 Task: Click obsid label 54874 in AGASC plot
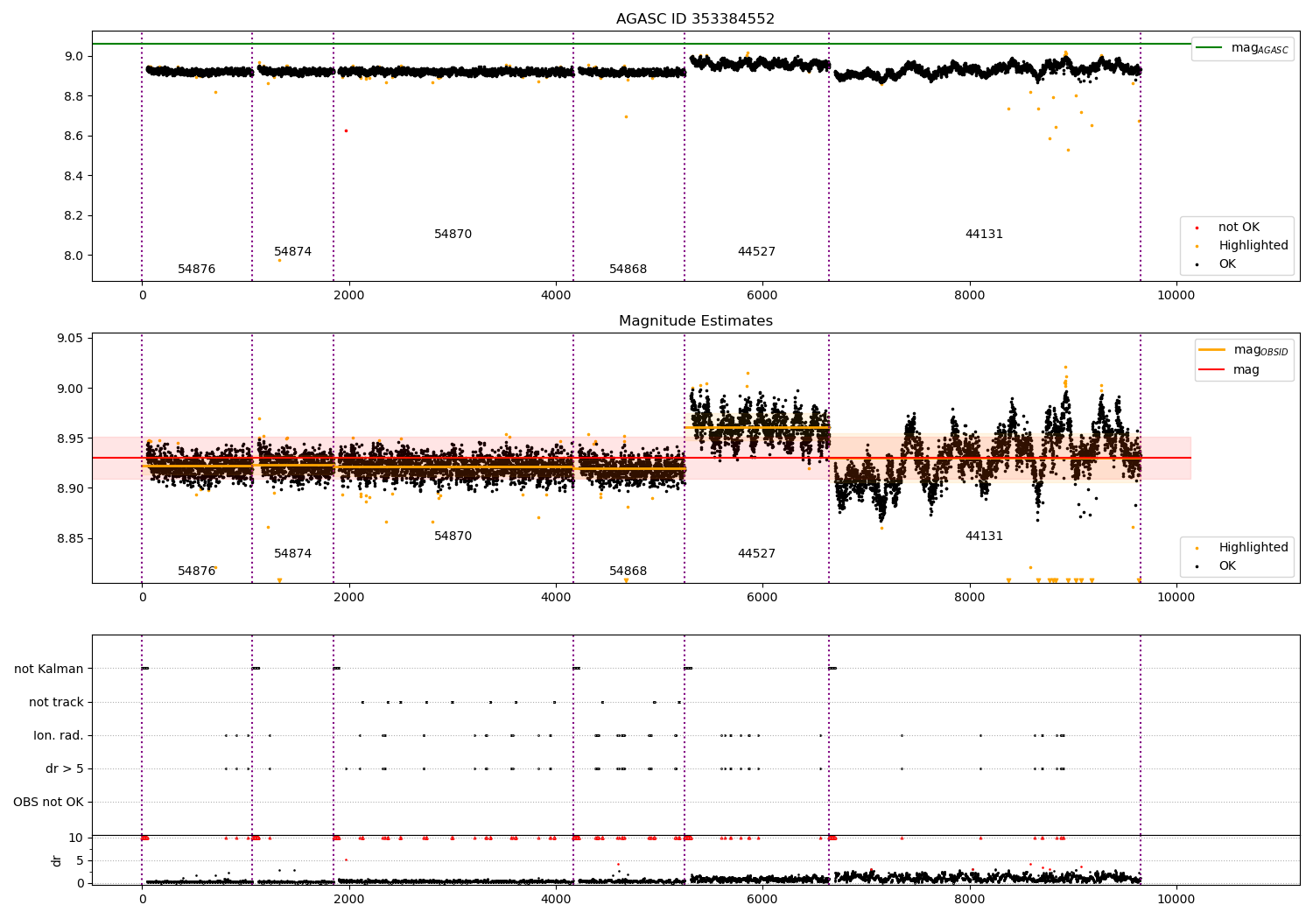point(292,251)
